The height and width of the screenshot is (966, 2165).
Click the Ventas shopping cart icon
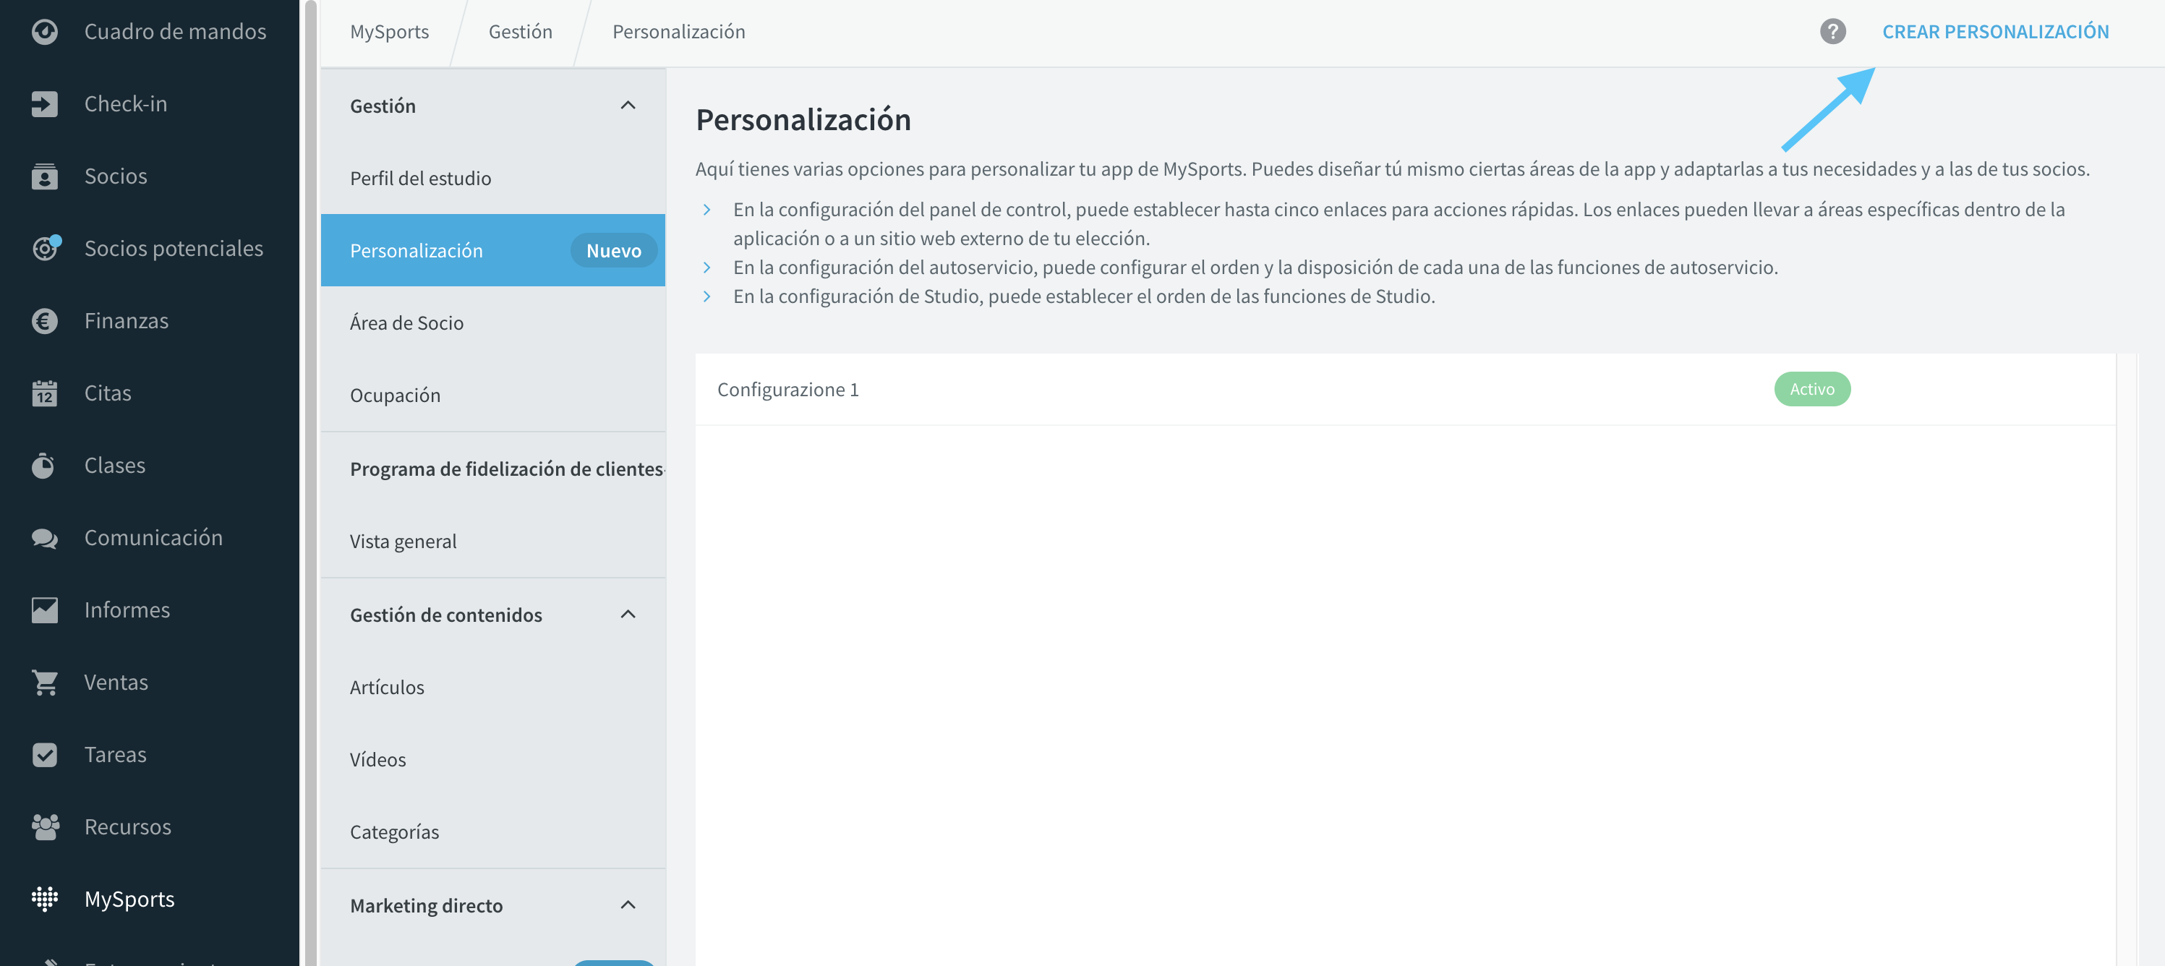[x=45, y=682]
